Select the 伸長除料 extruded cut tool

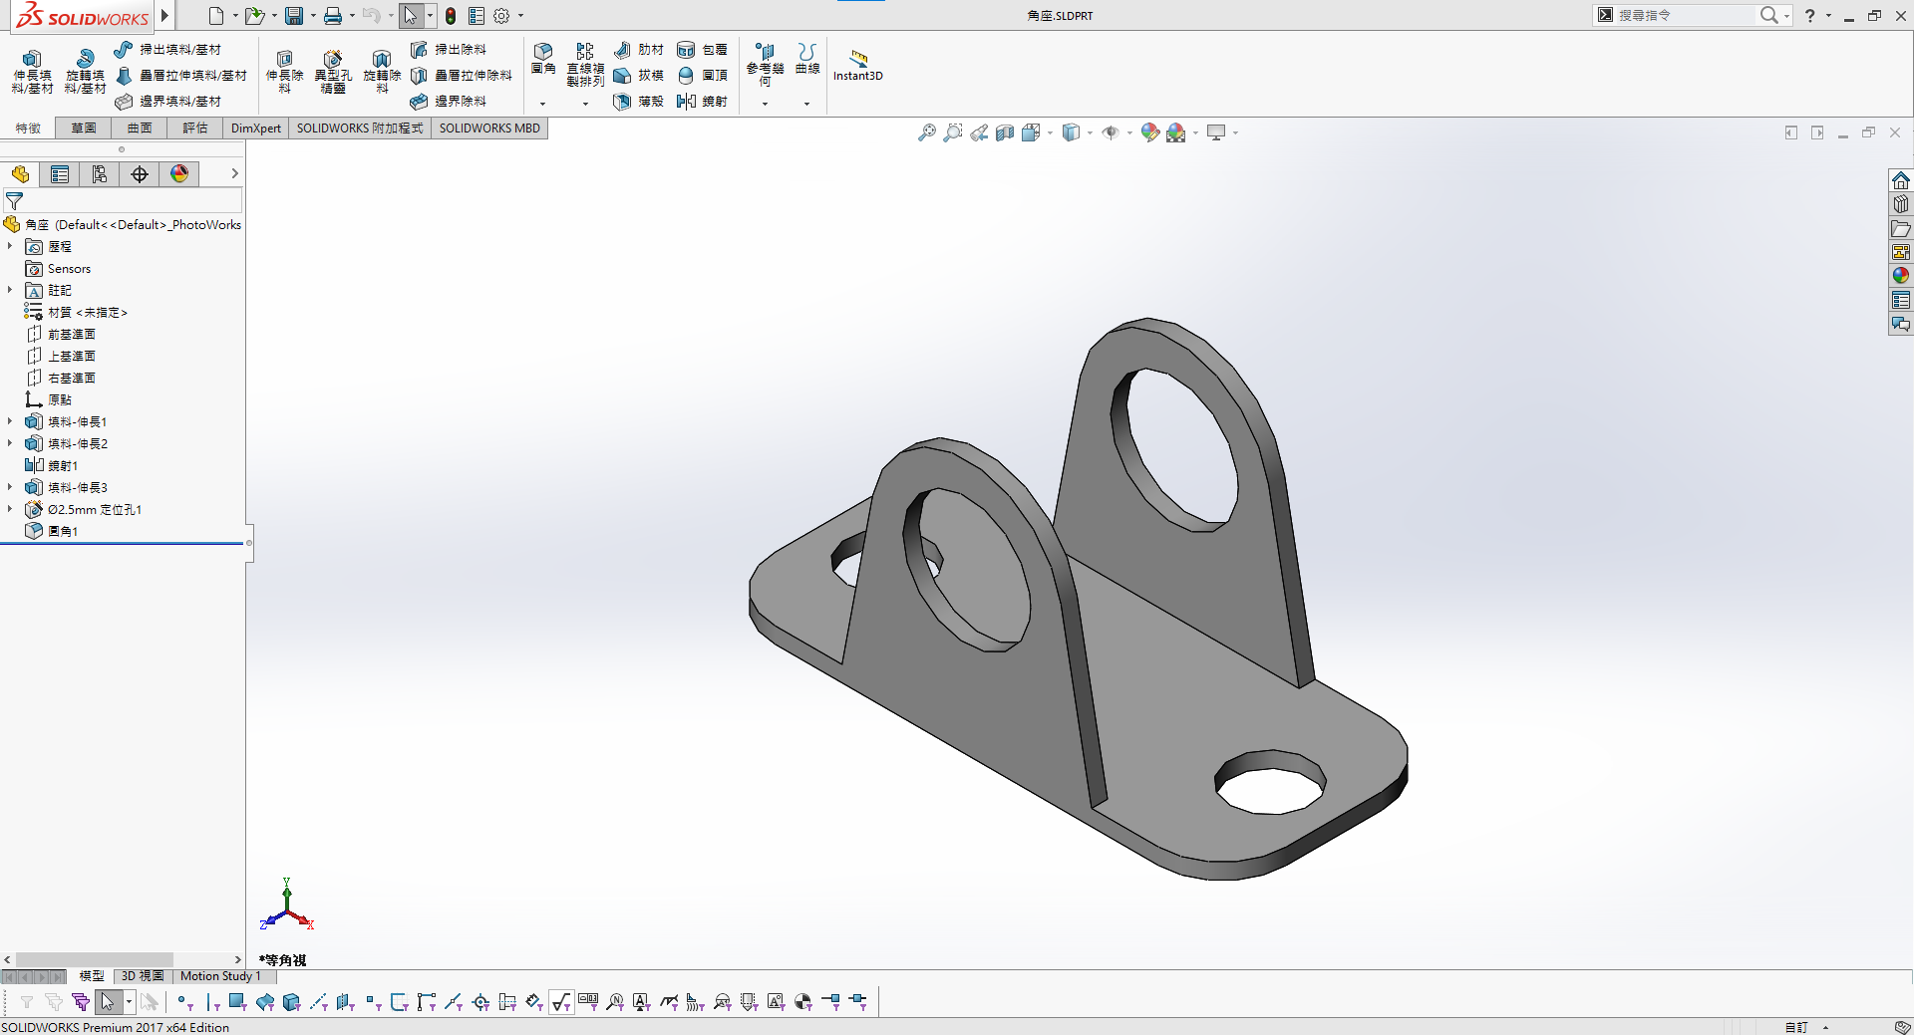[x=284, y=72]
